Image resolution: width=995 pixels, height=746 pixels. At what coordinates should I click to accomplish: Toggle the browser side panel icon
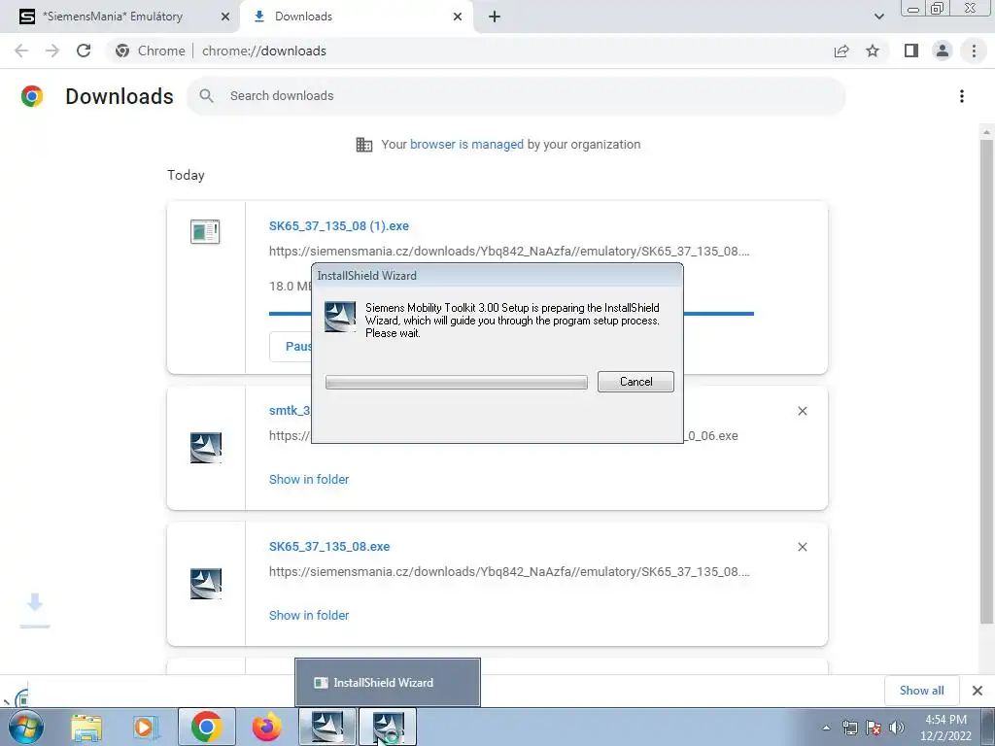click(x=911, y=51)
